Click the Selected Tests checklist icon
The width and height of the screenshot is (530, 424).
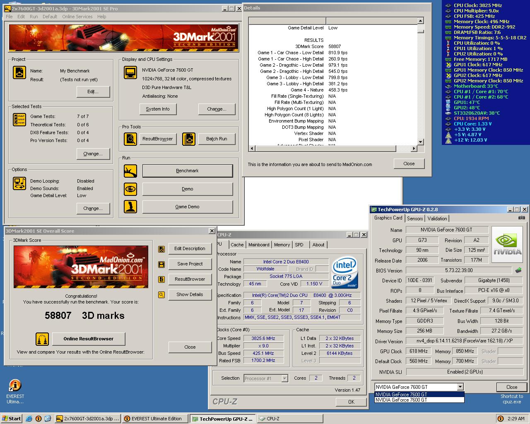pos(19,120)
